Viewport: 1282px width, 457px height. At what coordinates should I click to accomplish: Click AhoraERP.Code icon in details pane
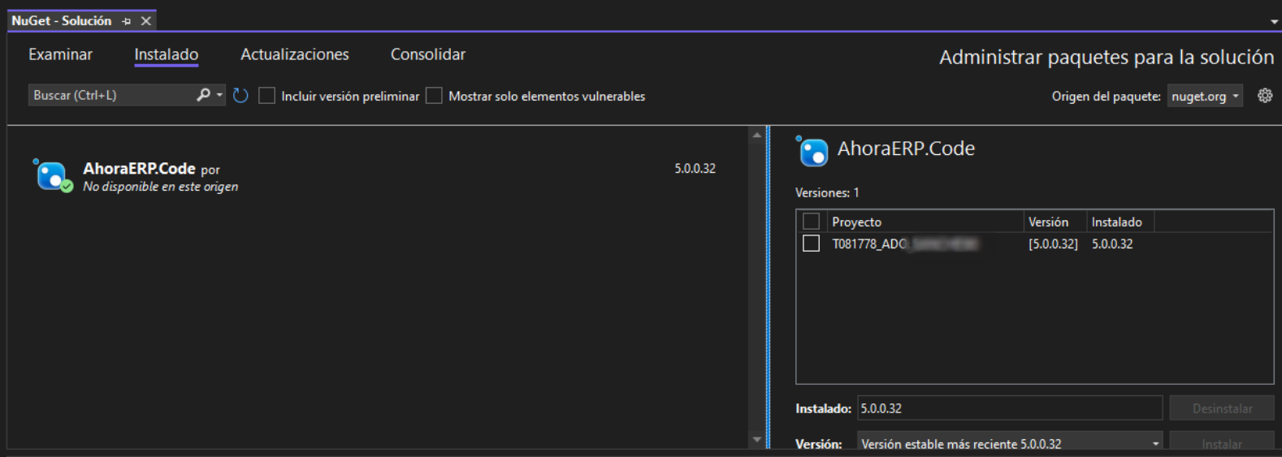[812, 150]
